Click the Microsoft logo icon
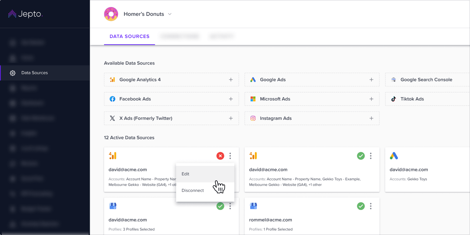 (x=253, y=99)
